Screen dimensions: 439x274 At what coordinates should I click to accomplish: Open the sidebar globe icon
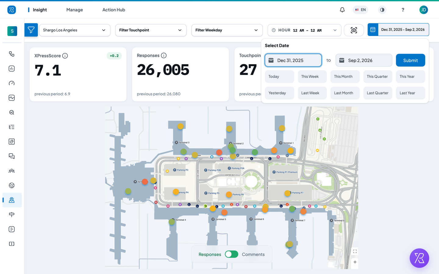12,185
